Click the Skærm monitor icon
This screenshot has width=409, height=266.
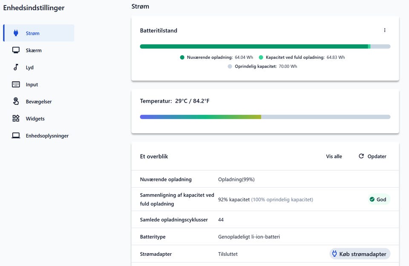click(16, 50)
